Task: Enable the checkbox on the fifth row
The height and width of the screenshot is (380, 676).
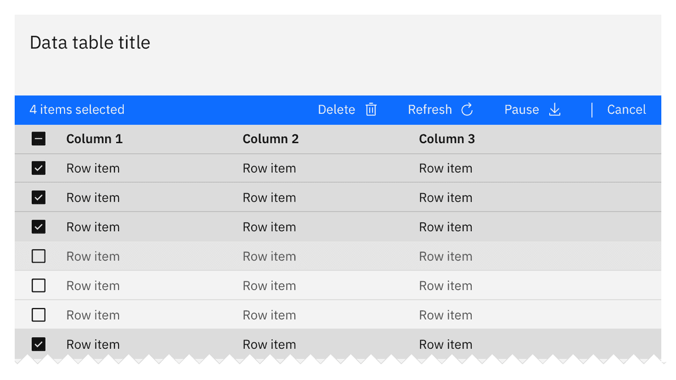Action: pos(38,286)
